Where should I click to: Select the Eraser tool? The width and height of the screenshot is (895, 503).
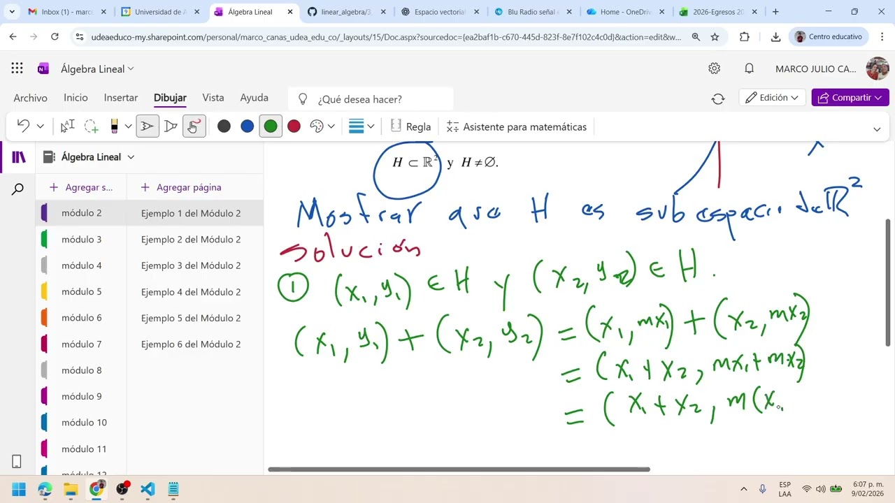(114, 126)
